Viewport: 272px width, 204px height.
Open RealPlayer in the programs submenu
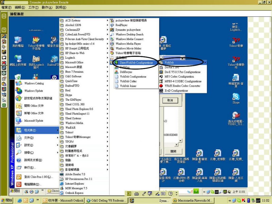pyautogui.click(x=121, y=25)
